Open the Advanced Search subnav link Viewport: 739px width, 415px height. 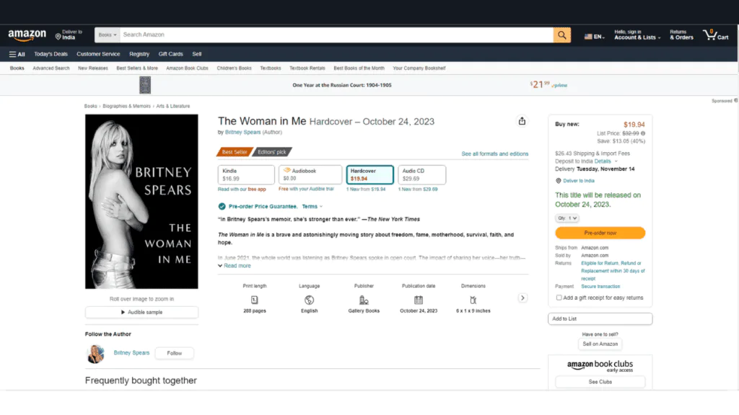51,68
